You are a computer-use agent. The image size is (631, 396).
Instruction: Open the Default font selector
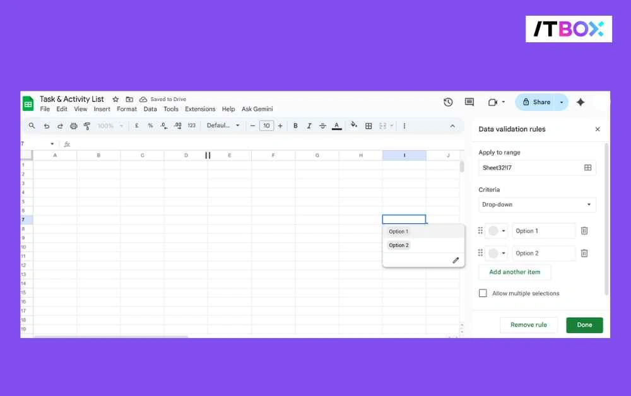coord(222,125)
